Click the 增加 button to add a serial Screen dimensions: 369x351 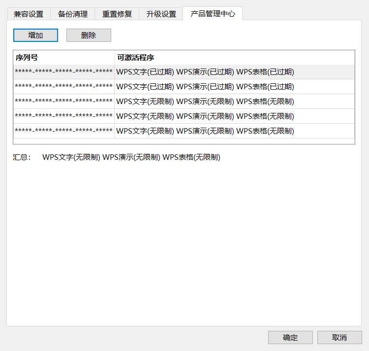35,35
